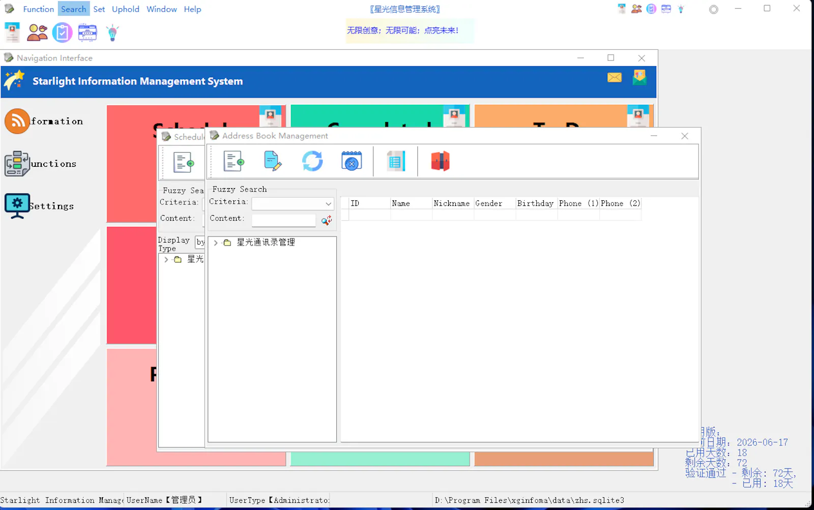Click the green picture message icon
Screen dimensions: 814x510
(x=639, y=77)
